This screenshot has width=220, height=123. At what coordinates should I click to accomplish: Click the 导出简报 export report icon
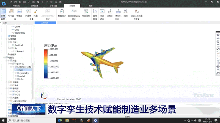pyautogui.click(x=86, y=13)
